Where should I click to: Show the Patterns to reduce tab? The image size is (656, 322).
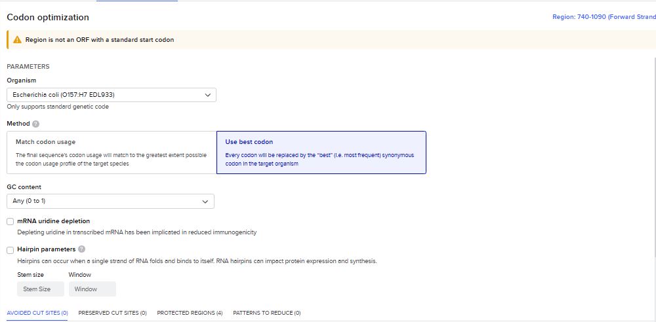pos(266,313)
